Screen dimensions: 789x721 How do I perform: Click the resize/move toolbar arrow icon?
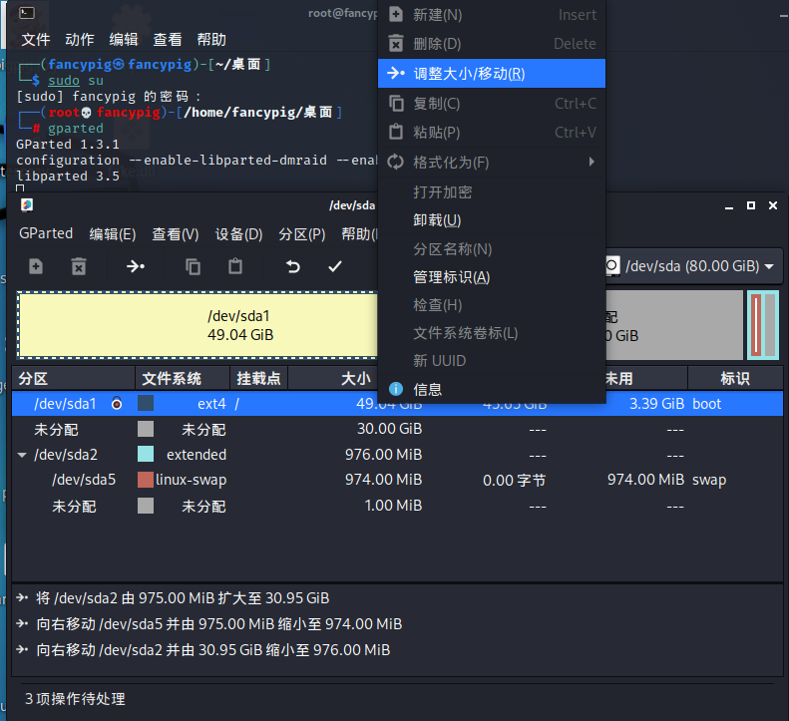[x=136, y=266]
